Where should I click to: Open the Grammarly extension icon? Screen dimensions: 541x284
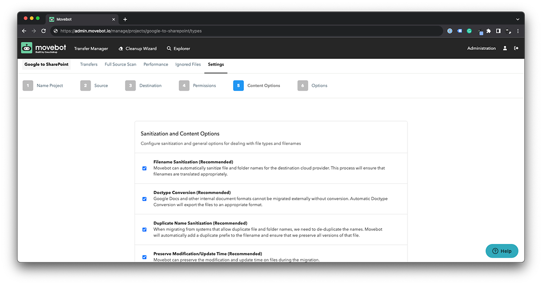click(469, 31)
